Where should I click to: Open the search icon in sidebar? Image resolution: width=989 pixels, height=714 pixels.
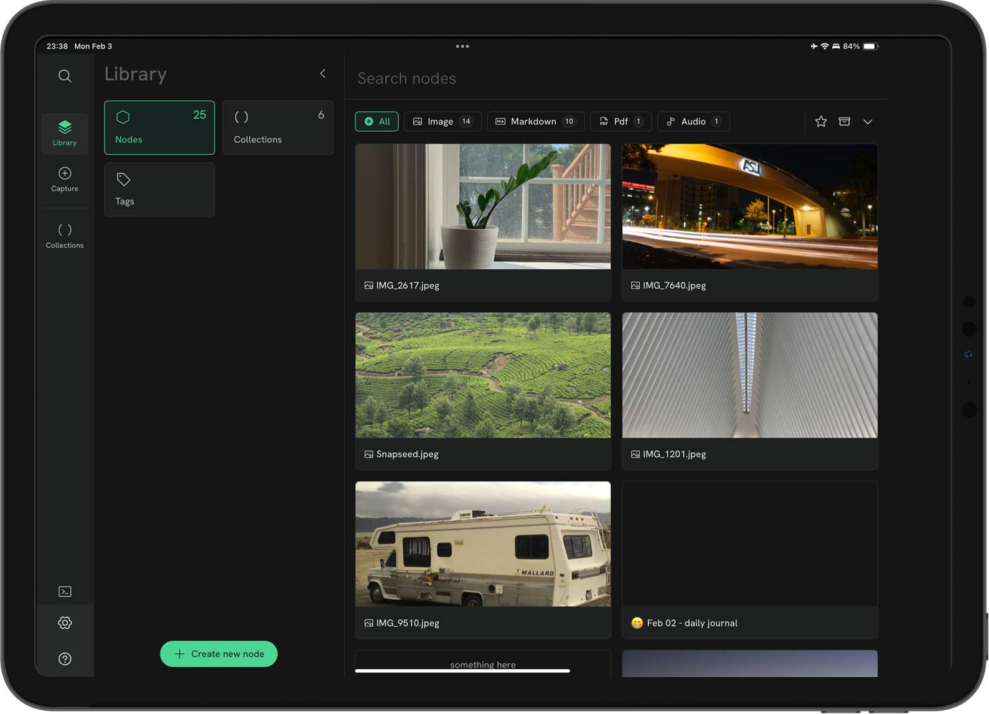[x=65, y=76]
